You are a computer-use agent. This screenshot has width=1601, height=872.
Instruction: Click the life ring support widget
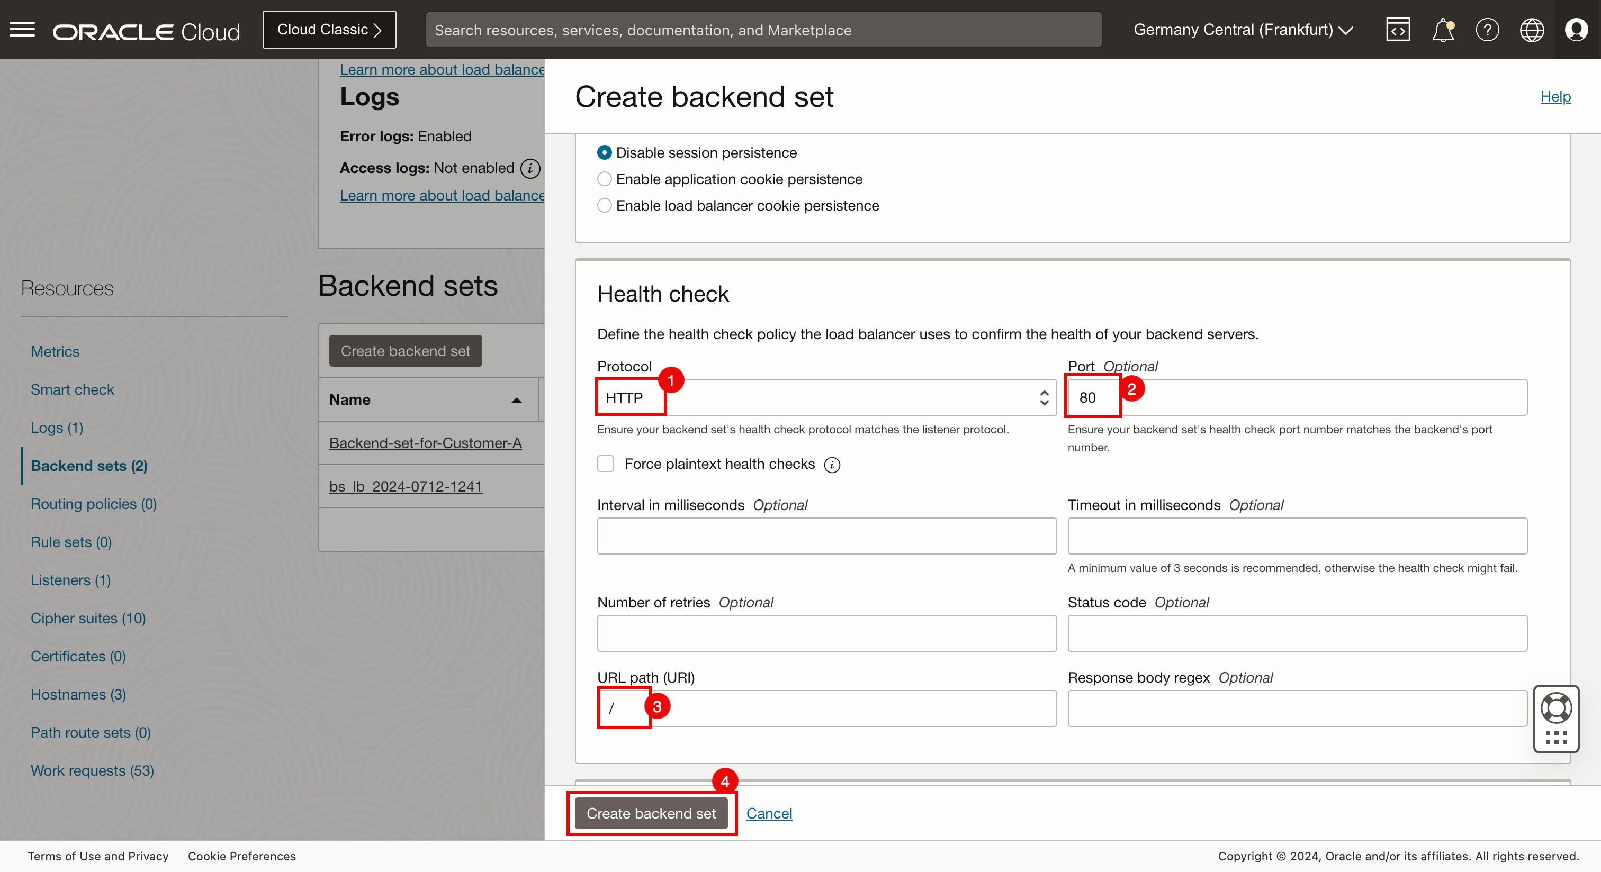coord(1556,707)
